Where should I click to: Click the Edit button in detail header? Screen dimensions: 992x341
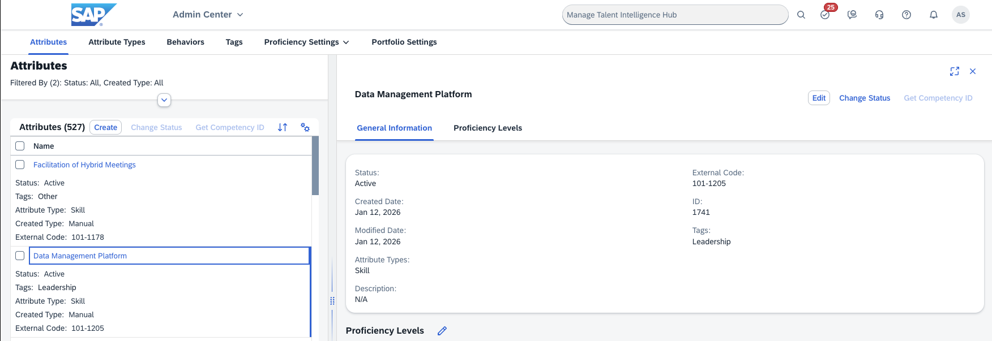pyautogui.click(x=819, y=98)
